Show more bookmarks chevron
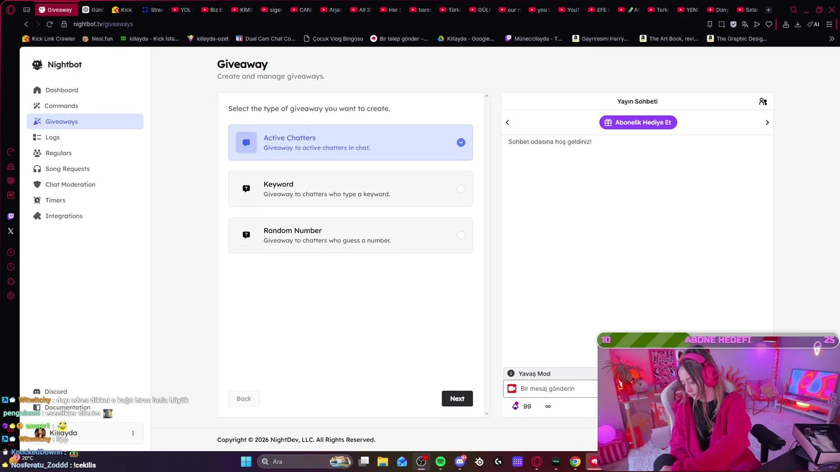This screenshot has width=840, height=472. point(832,39)
